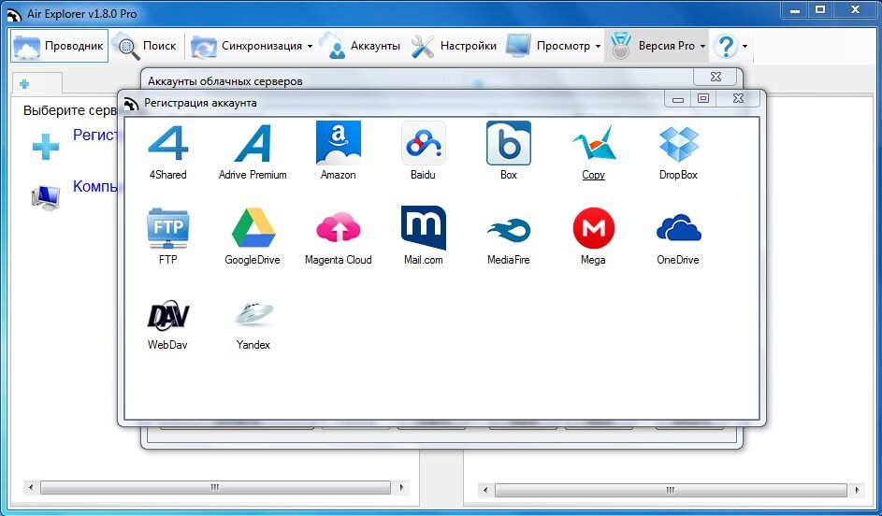Click the right pane horizontal scrollbar thumb
The height and width of the screenshot is (516, 882).
[670, 490]
